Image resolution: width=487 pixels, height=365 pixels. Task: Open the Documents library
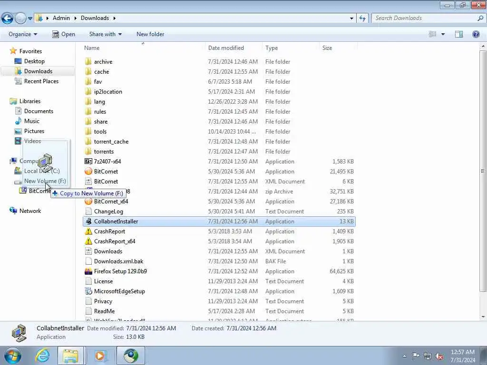tap(39, 111)
